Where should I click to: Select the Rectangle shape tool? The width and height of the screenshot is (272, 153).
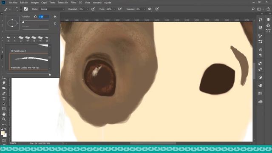[4, 109]
